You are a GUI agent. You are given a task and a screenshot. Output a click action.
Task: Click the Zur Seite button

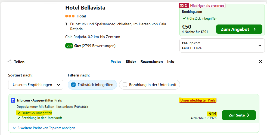pyautogui.click(x=239, y=115)
